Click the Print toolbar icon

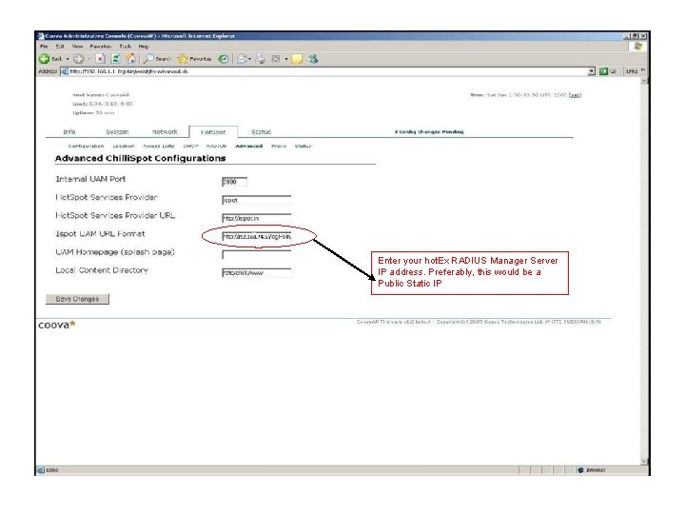(x=261, y=59)
